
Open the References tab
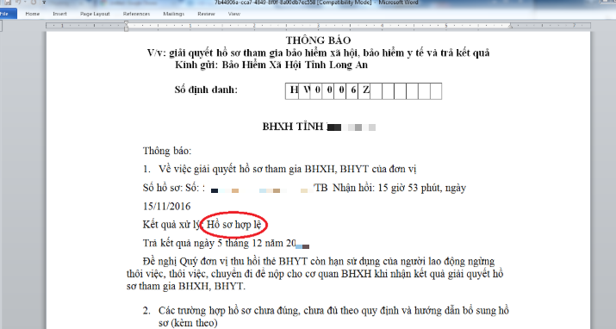point(136,14)
